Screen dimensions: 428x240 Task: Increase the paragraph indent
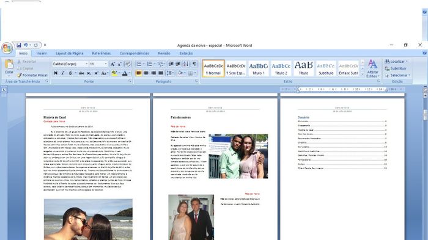tap(178, 64)
